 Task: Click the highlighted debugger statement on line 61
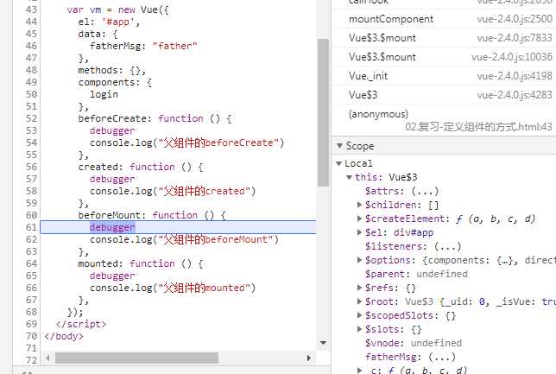tap(112, 227)
